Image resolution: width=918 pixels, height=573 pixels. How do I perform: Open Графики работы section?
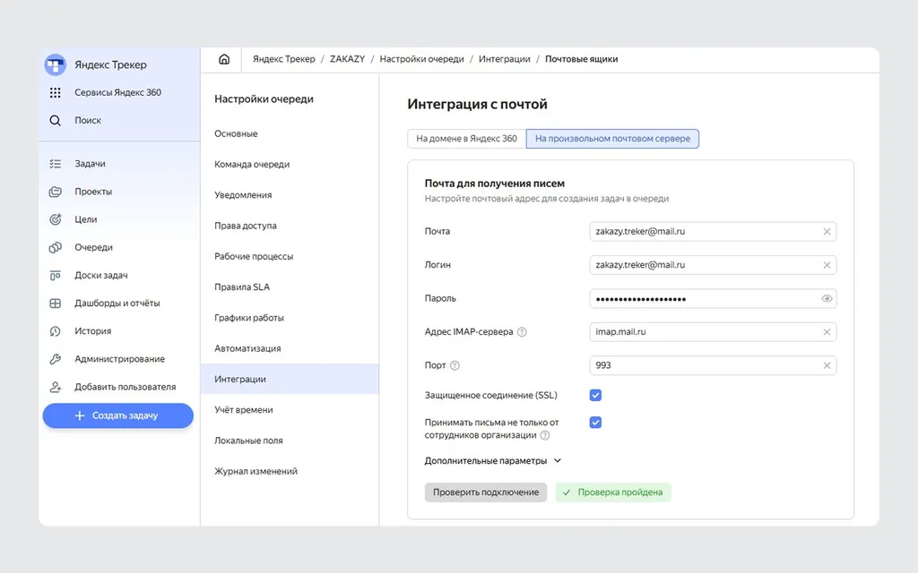point(290,318)
